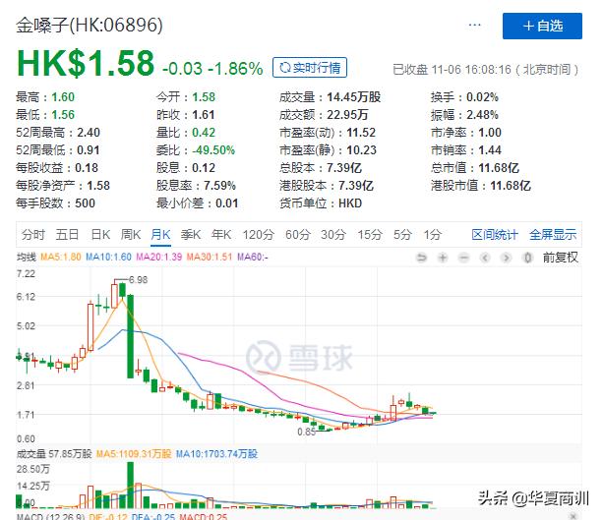This screenshot has height=520, width=603.
Task: Click the 52周最高 2.40 value
Action: [x=89, y=133]
